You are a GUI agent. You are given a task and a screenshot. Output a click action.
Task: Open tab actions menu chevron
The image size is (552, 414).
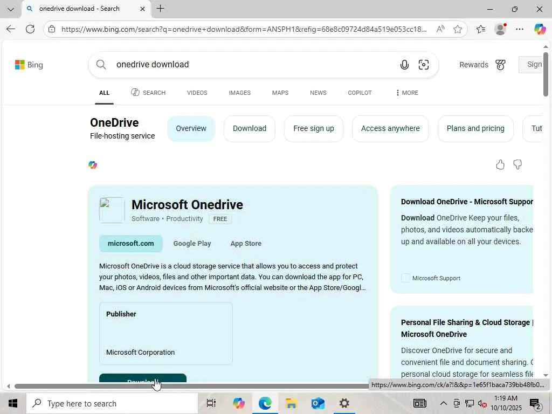click(x=11, y=9)
